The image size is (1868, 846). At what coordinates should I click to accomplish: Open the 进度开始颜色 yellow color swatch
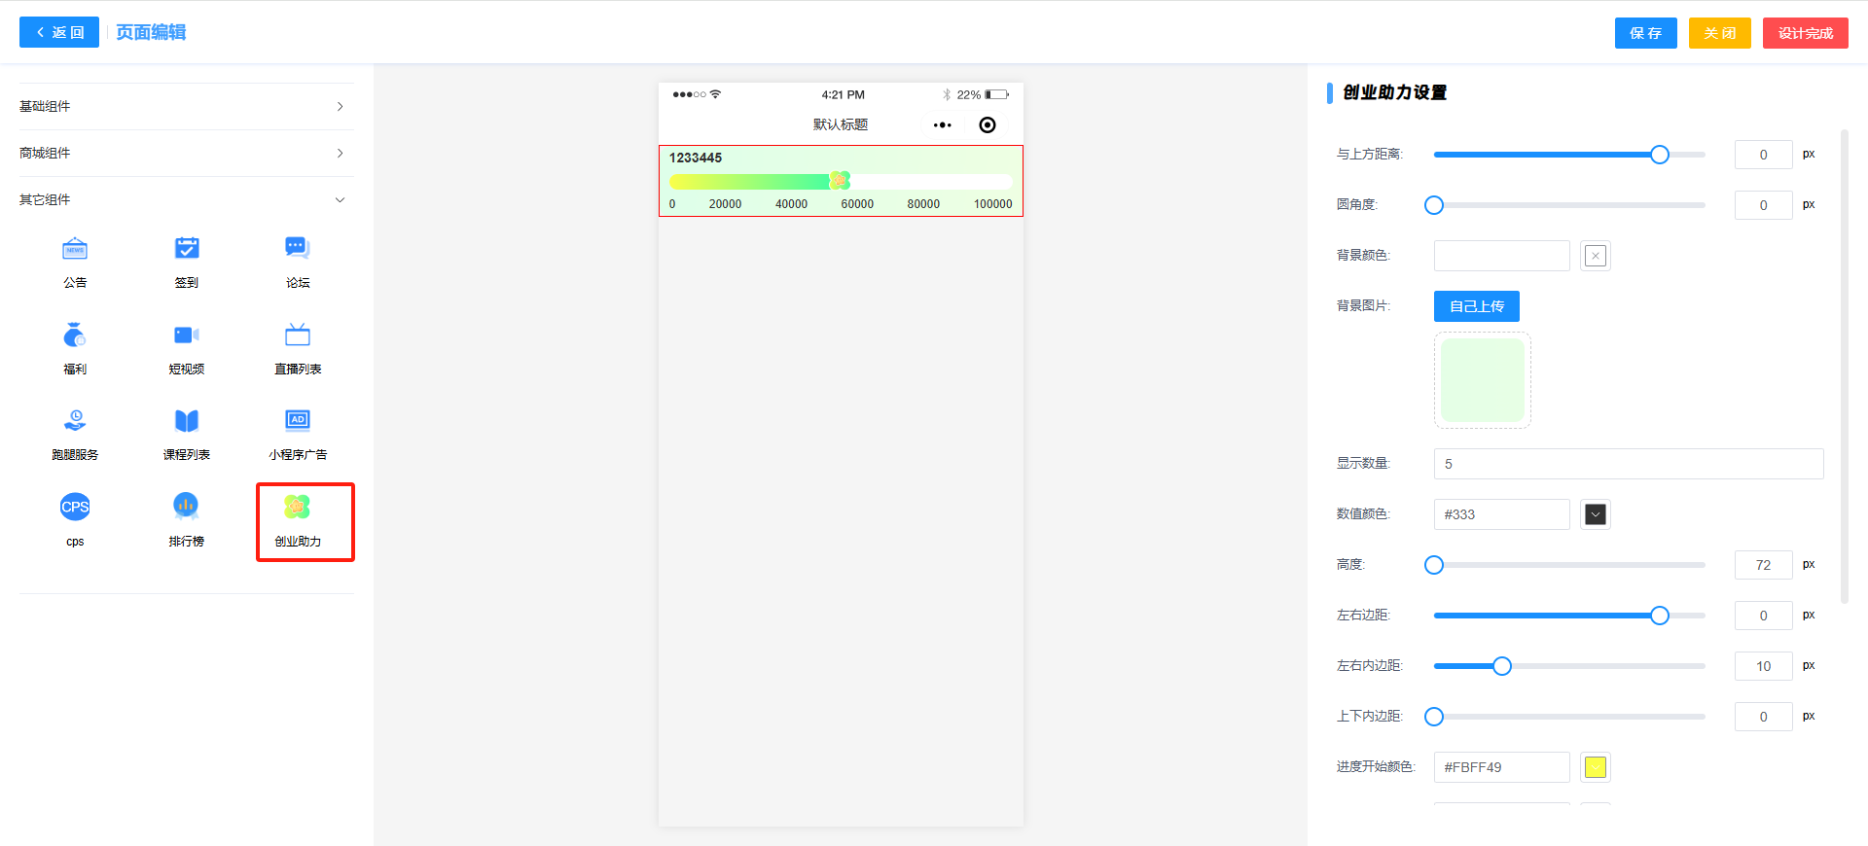pyautogui.click(x=1595, y=767)
